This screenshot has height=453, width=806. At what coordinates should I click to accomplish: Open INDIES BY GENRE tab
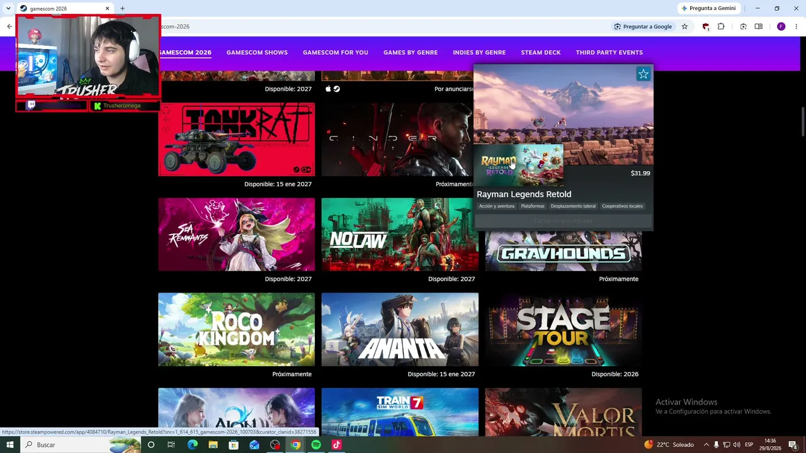coord(479,52)
